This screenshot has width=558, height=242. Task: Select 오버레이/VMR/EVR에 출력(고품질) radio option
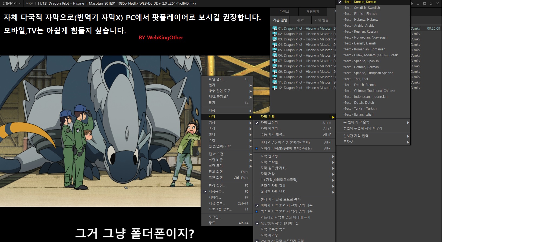294,148
